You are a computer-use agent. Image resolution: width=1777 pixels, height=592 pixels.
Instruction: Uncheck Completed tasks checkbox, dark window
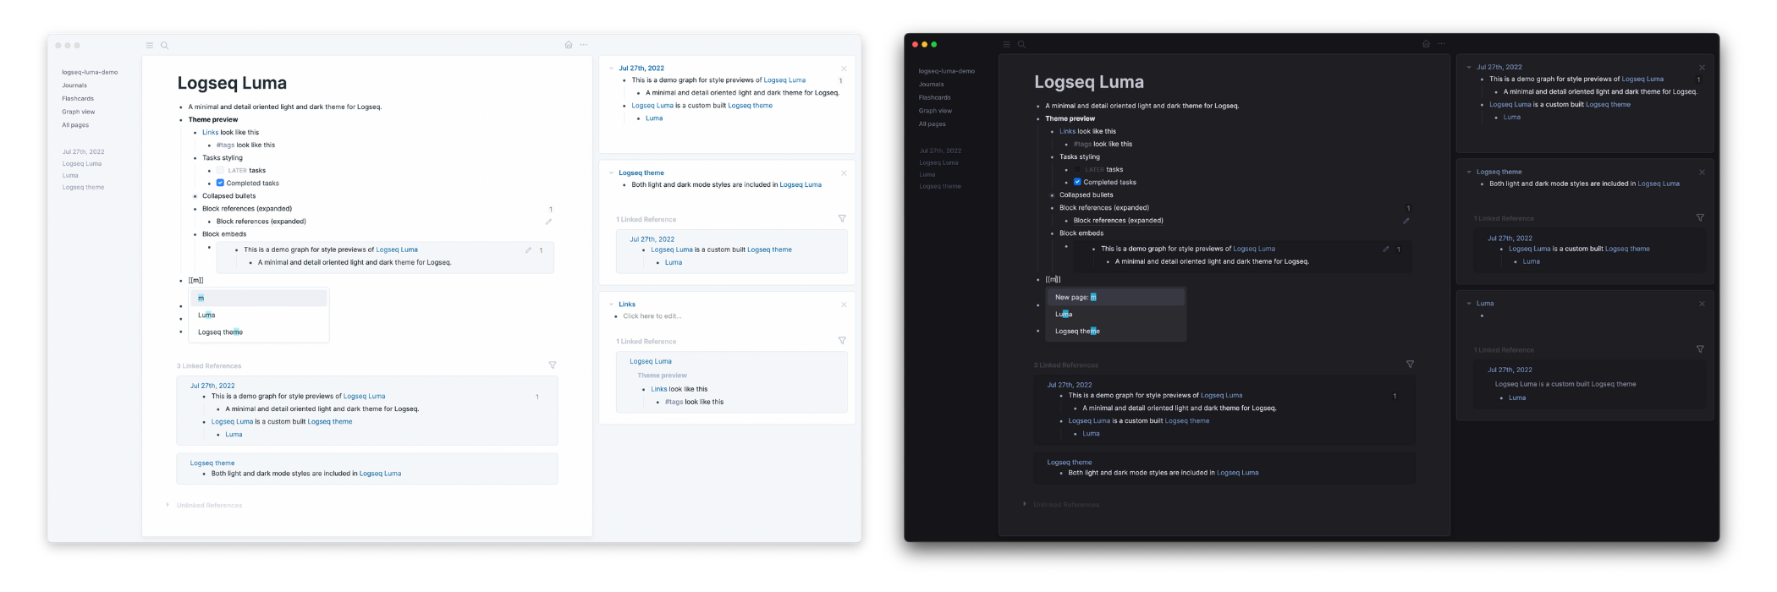coord(1077,182)
